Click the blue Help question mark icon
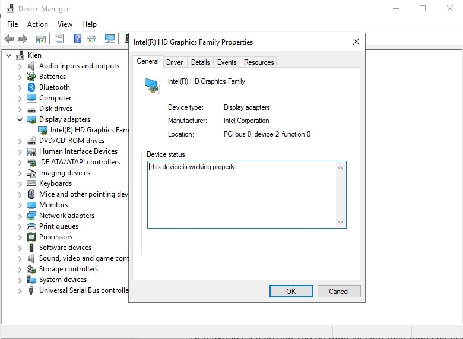Image resolution: width=463 pixels, height=339 pixels. [x=77, y=39]
